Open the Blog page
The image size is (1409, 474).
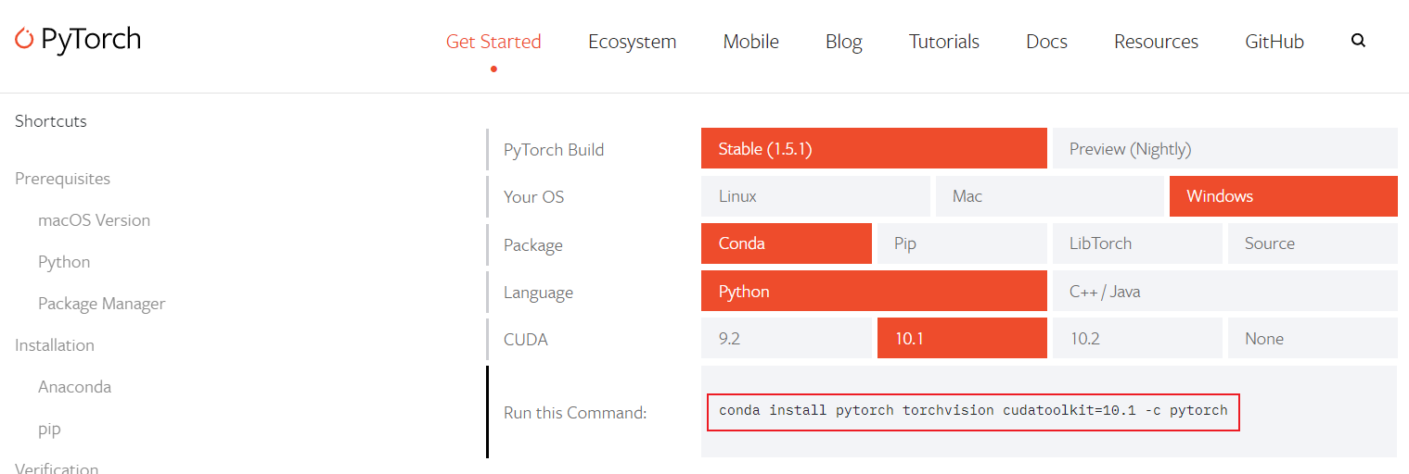click(x=844, y=42)
